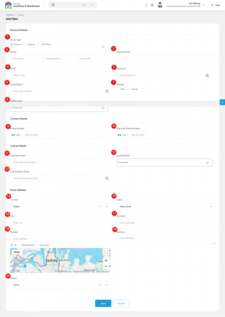This screenshot has height=317, width=225.
Task: Click info icon in Profile Image upload
Action: click(103, 108)
